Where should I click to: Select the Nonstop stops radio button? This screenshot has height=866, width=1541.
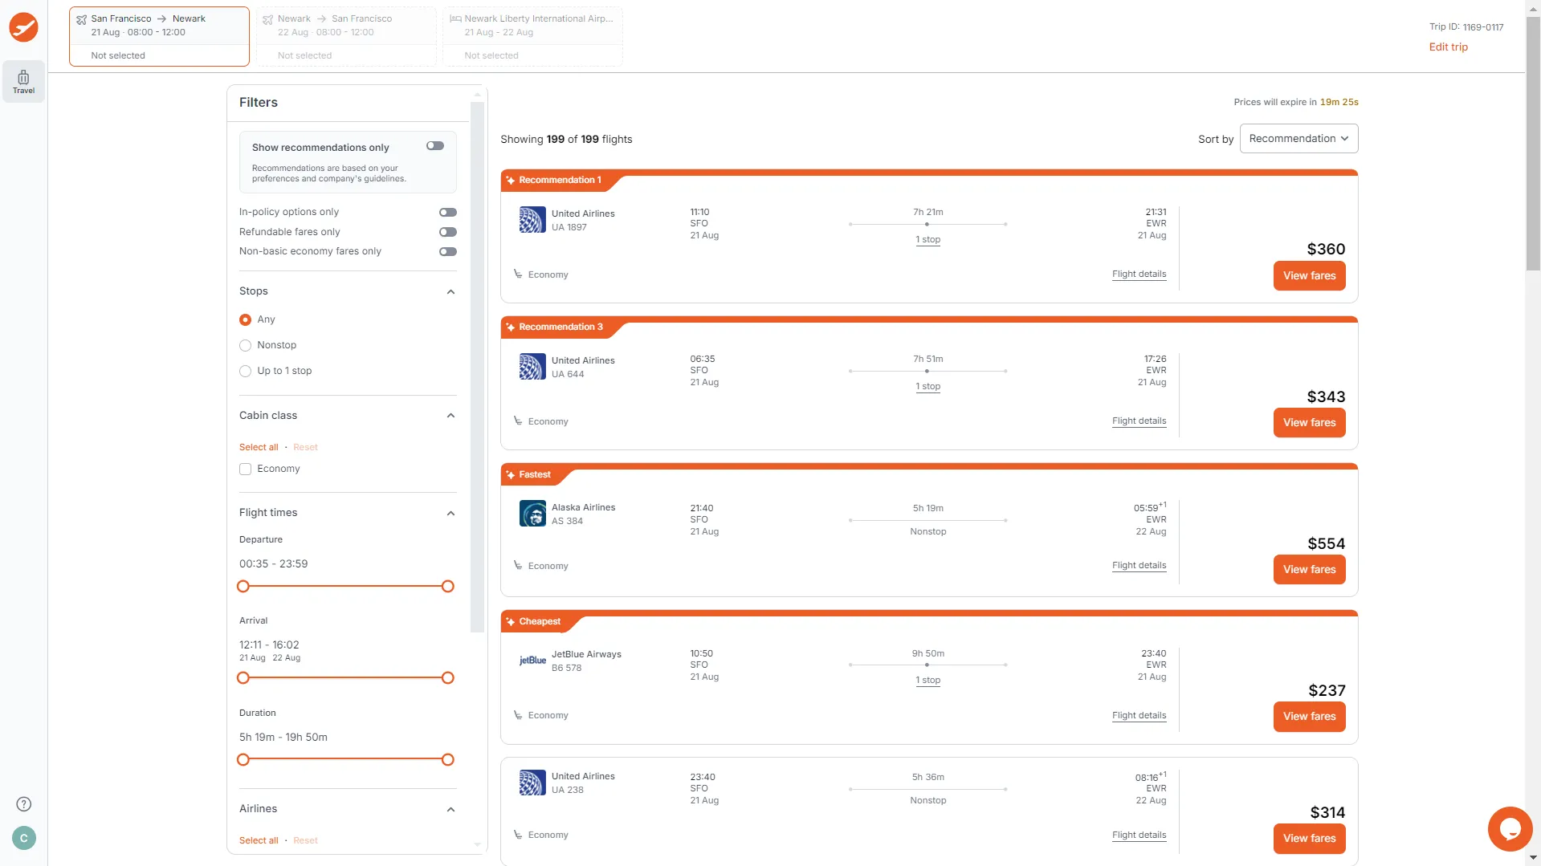245,345
